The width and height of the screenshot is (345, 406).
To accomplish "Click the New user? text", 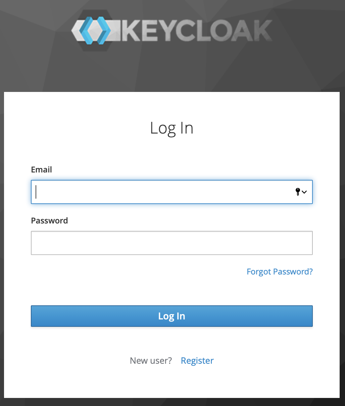I will click(x=151, y=361).
